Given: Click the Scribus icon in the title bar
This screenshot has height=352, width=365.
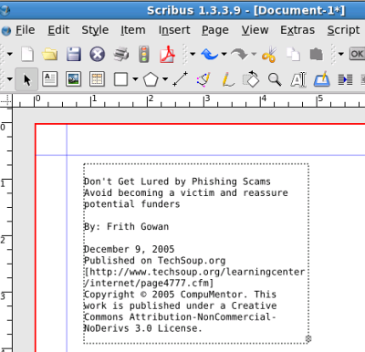Looking at the screenshot, I should tap(5, 11).
